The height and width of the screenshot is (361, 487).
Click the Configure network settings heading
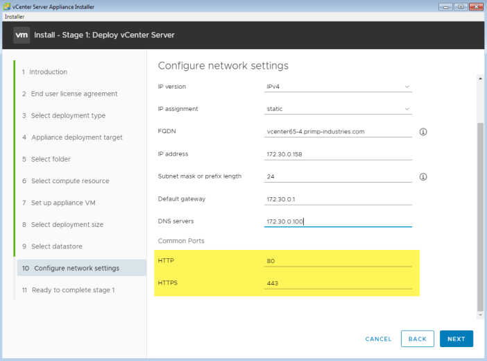pos(223,66)
